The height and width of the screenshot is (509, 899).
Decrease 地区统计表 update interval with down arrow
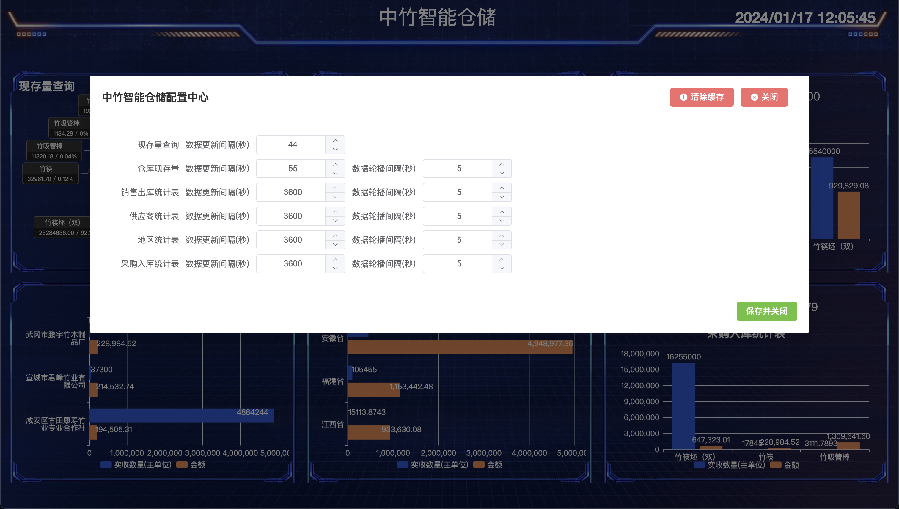click(x=335, y=244)
